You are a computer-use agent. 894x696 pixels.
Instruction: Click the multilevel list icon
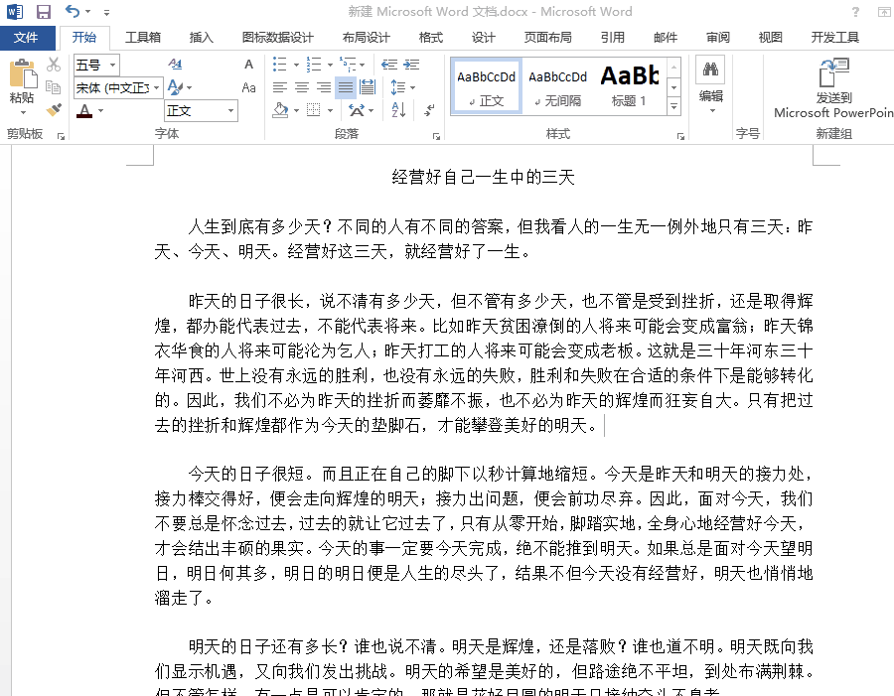point(348,65)
